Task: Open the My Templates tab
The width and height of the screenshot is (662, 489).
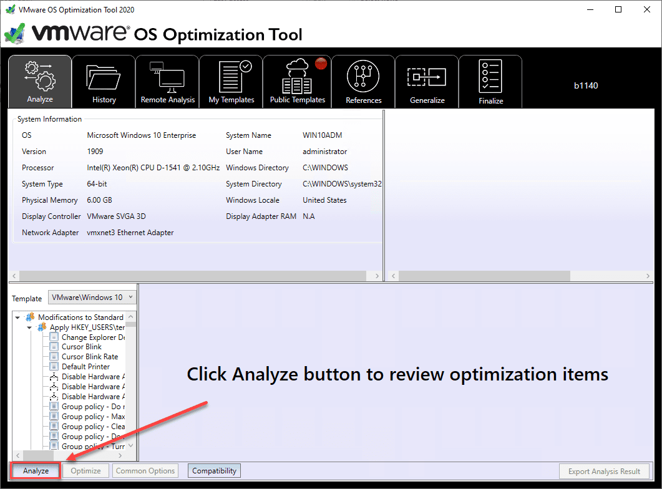Action: coord(231,82)
